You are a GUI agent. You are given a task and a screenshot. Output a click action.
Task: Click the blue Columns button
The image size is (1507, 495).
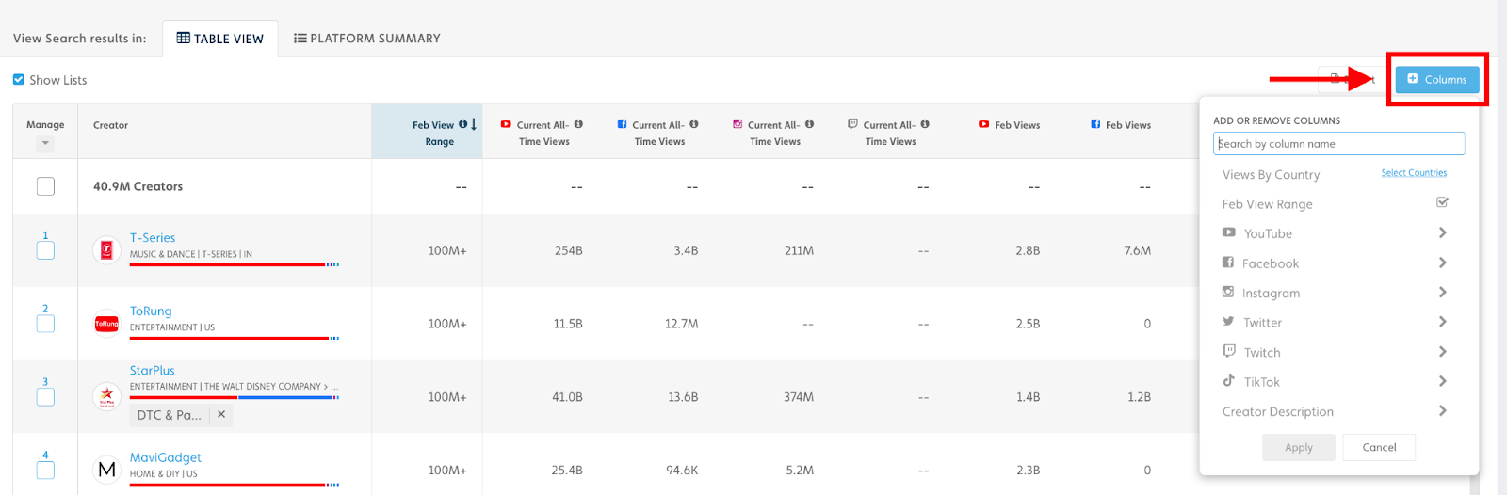(1436, 79)
